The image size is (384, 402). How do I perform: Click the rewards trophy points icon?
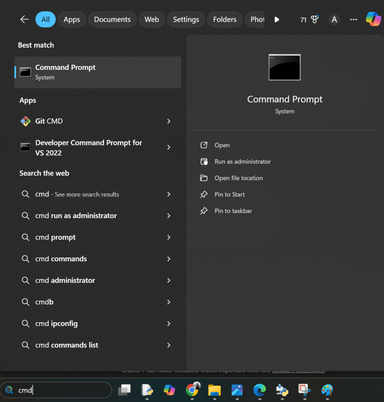(315, 20)
